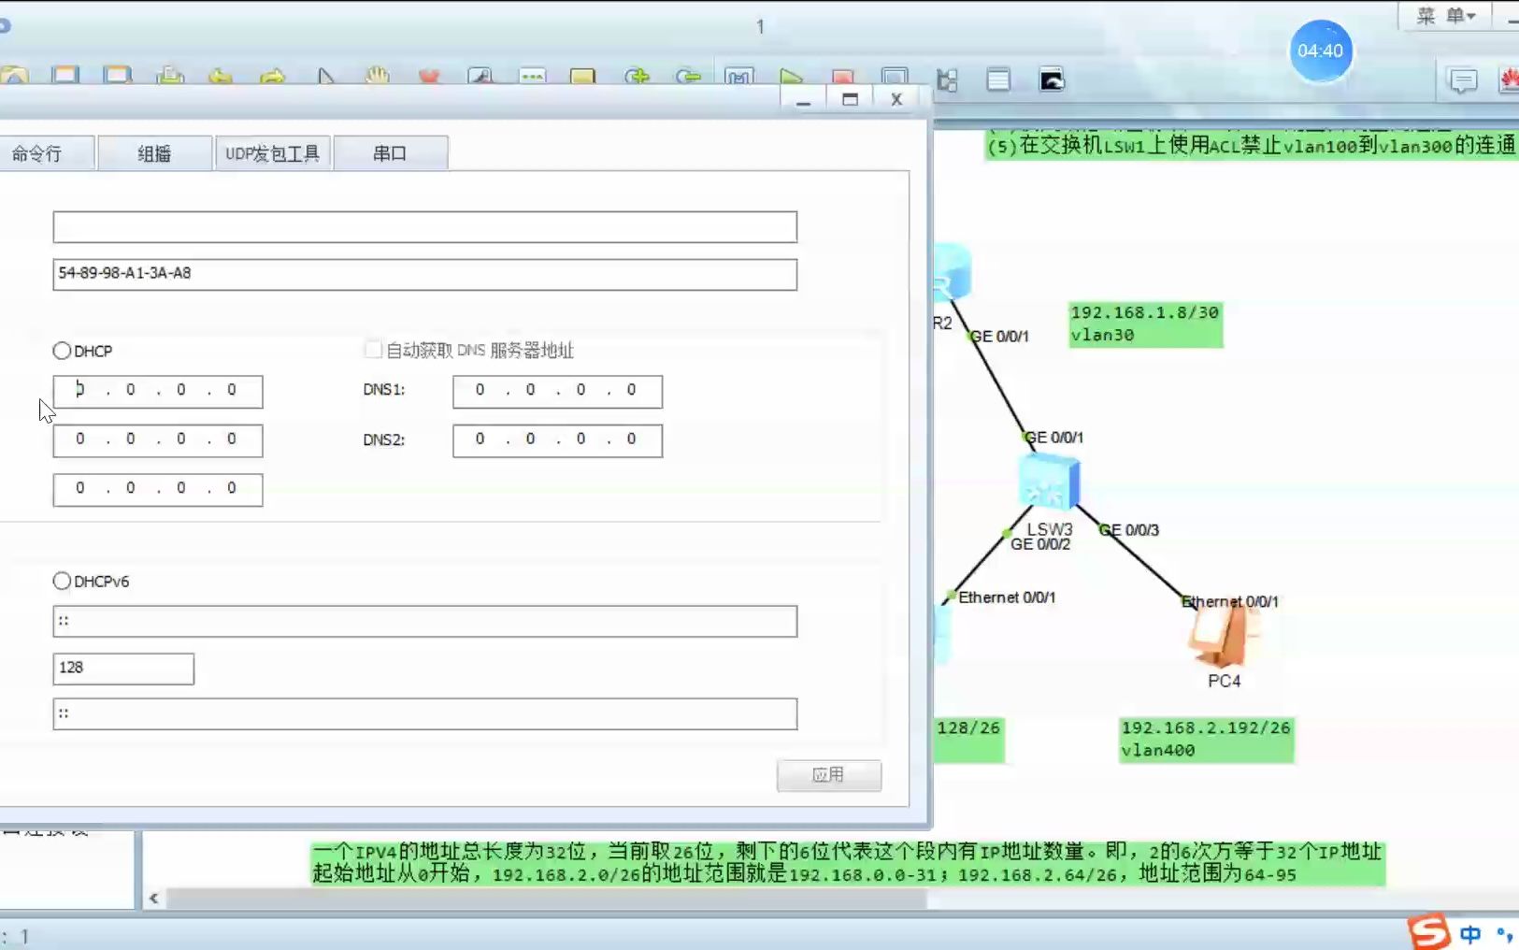Click the ACL task note starting with (5)

(1252, 145)
